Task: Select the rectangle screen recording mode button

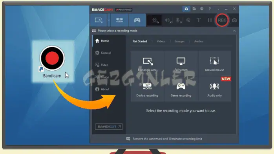Action: [99, 20]
